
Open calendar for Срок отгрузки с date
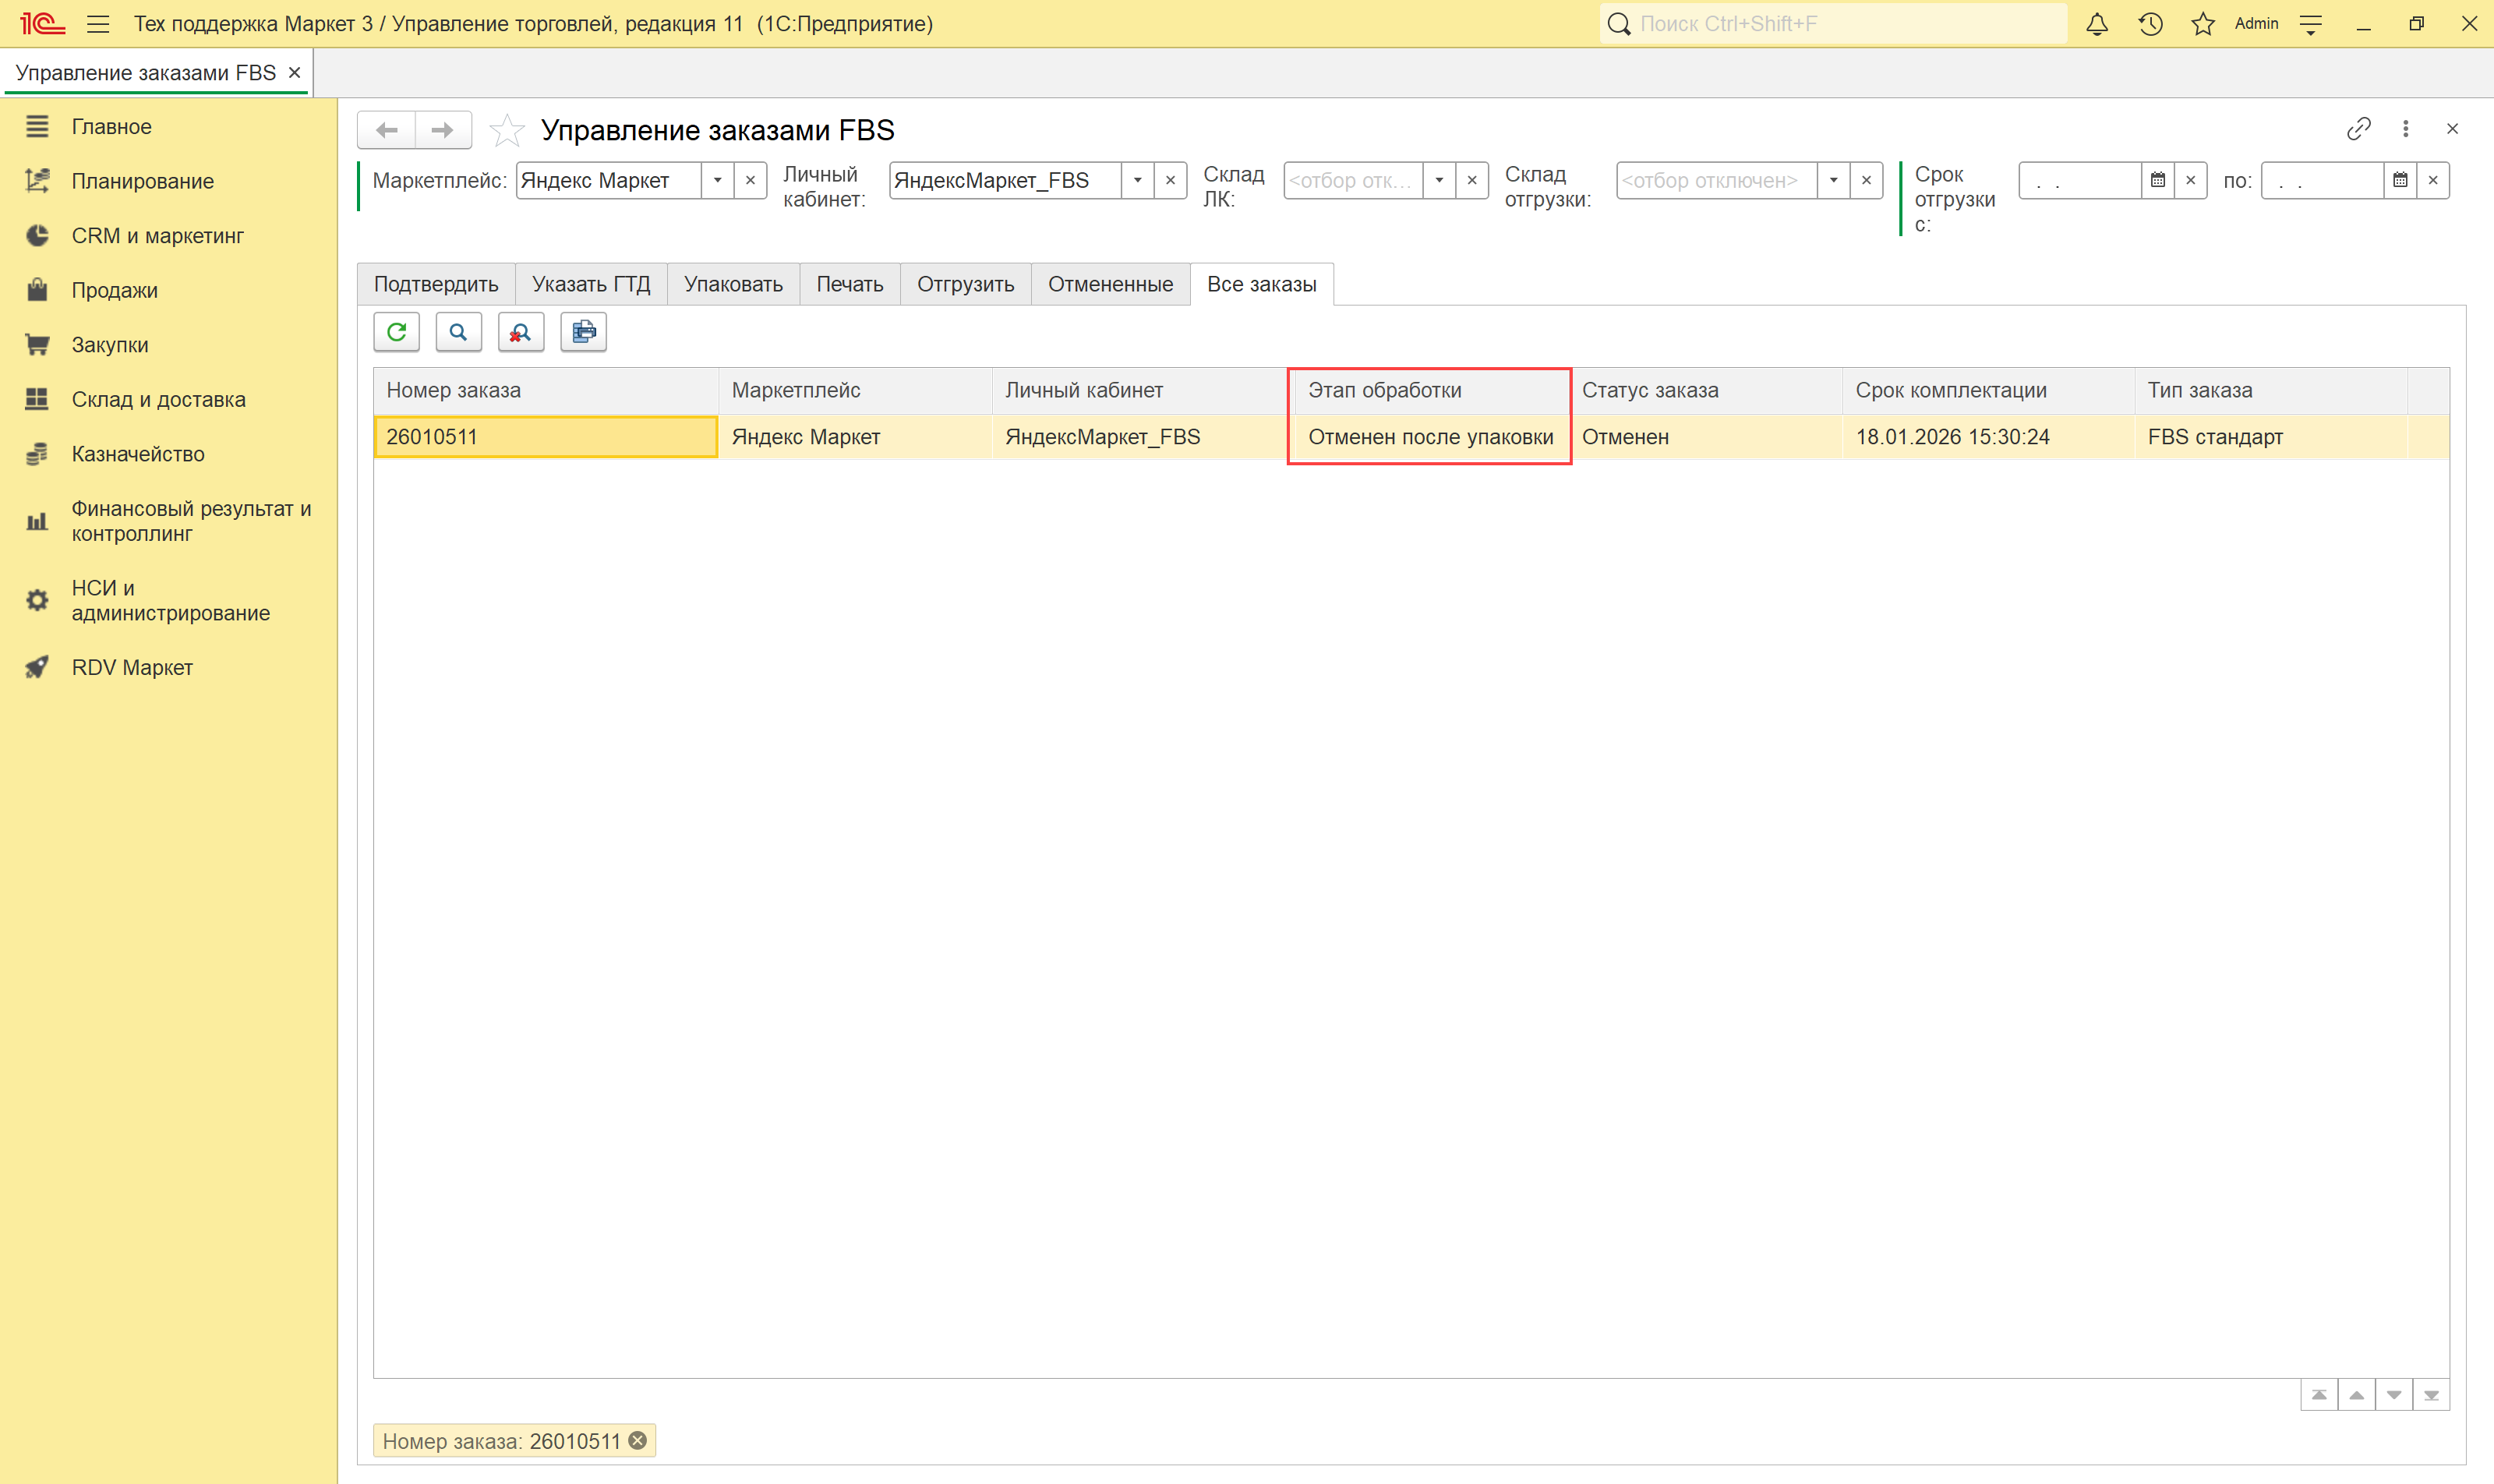[x=2157, y=181]
